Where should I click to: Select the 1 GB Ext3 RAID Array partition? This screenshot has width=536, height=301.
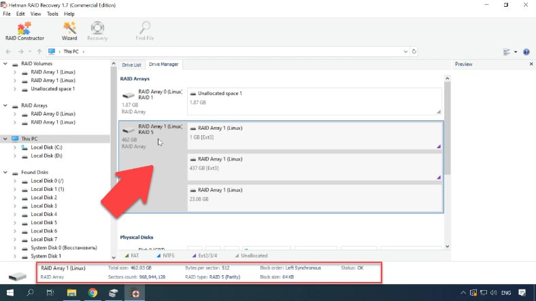pyautogui.click(x=314, y=136)
